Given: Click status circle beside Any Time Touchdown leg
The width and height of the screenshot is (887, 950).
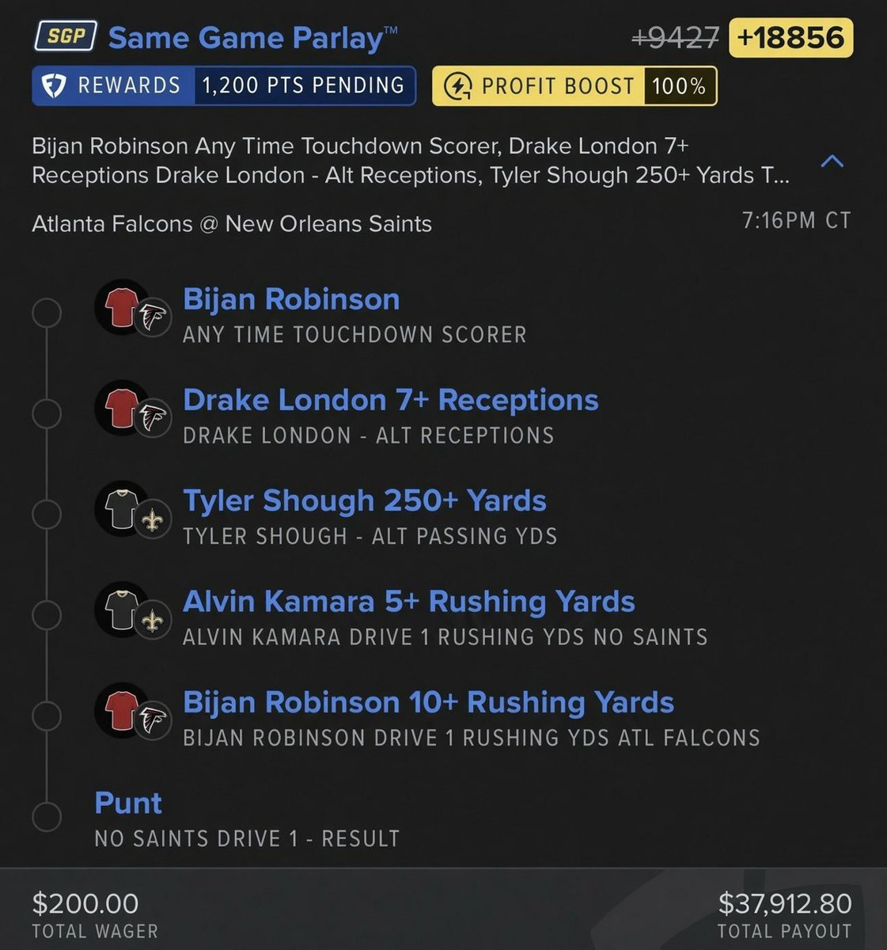Looking at the screenshot, I should coord(47,313).
